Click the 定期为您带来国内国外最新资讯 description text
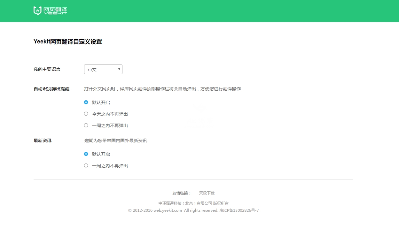 pyautogui.click(x=116, y=141)
